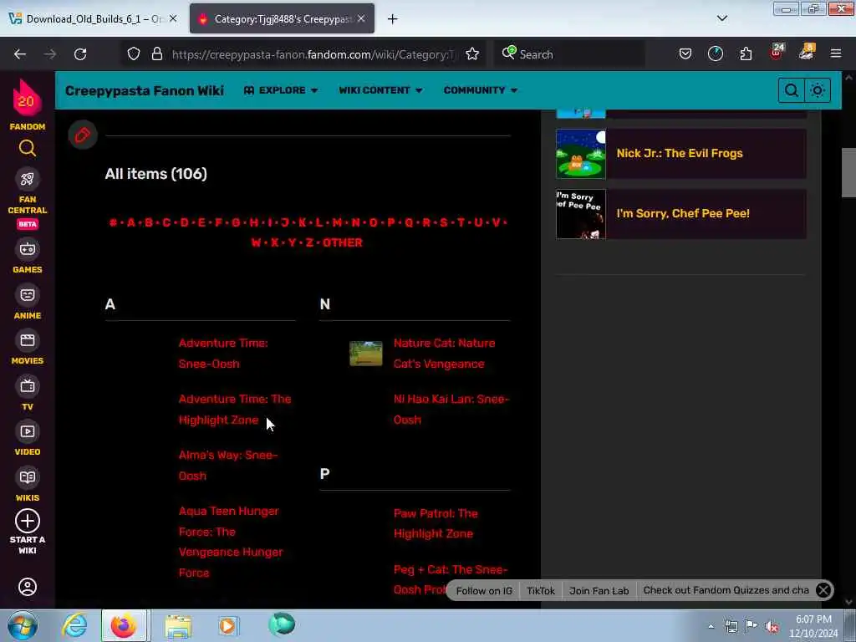Click the Evil Frogs thumbnail
856x642 pixels.
pos(581,154)
